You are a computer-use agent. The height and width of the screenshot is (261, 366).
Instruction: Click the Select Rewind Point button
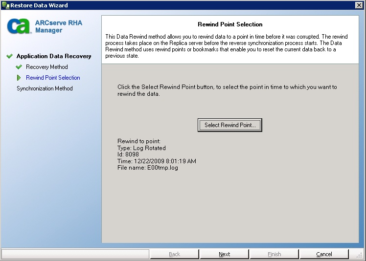(x=229, y=125)
